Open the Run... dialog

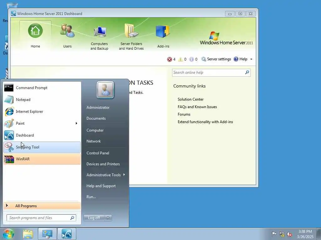coord(91,197)
